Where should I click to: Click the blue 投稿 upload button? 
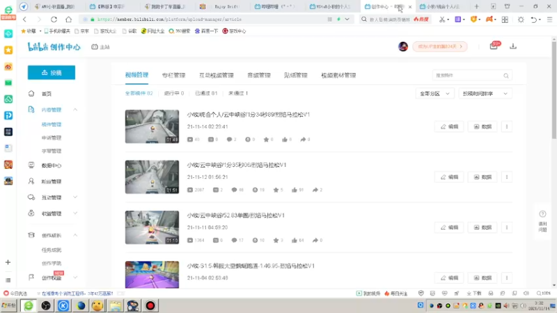click(52, 73)
